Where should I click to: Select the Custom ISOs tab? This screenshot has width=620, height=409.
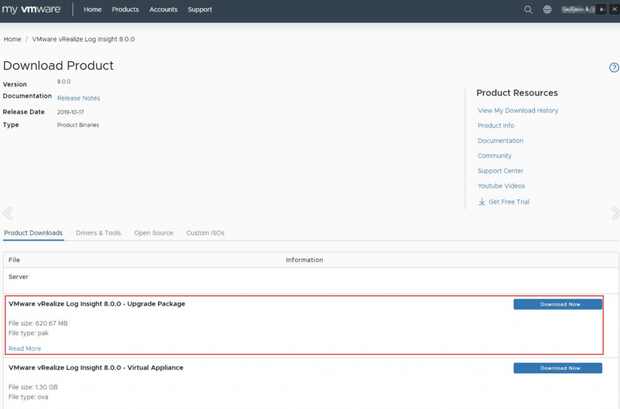point(205,233)
